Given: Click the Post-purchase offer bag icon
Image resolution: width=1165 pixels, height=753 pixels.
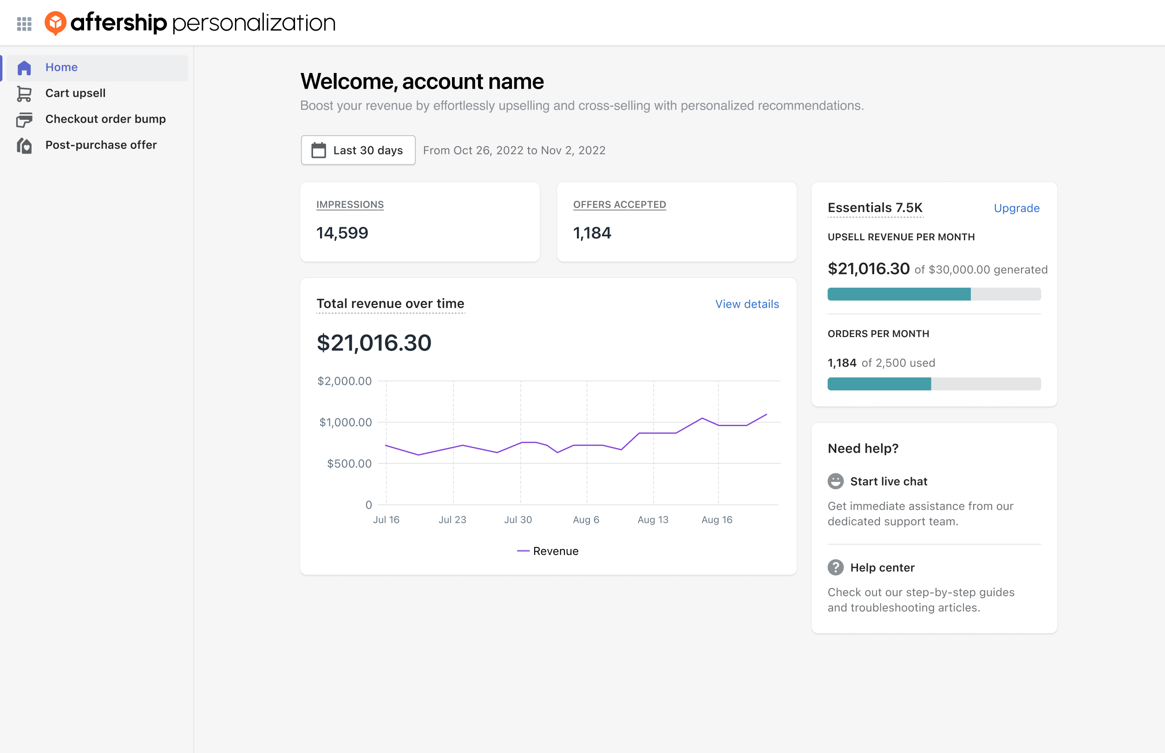Looking at the screenshot, I should pyautogui.click(x=24, y=145).
